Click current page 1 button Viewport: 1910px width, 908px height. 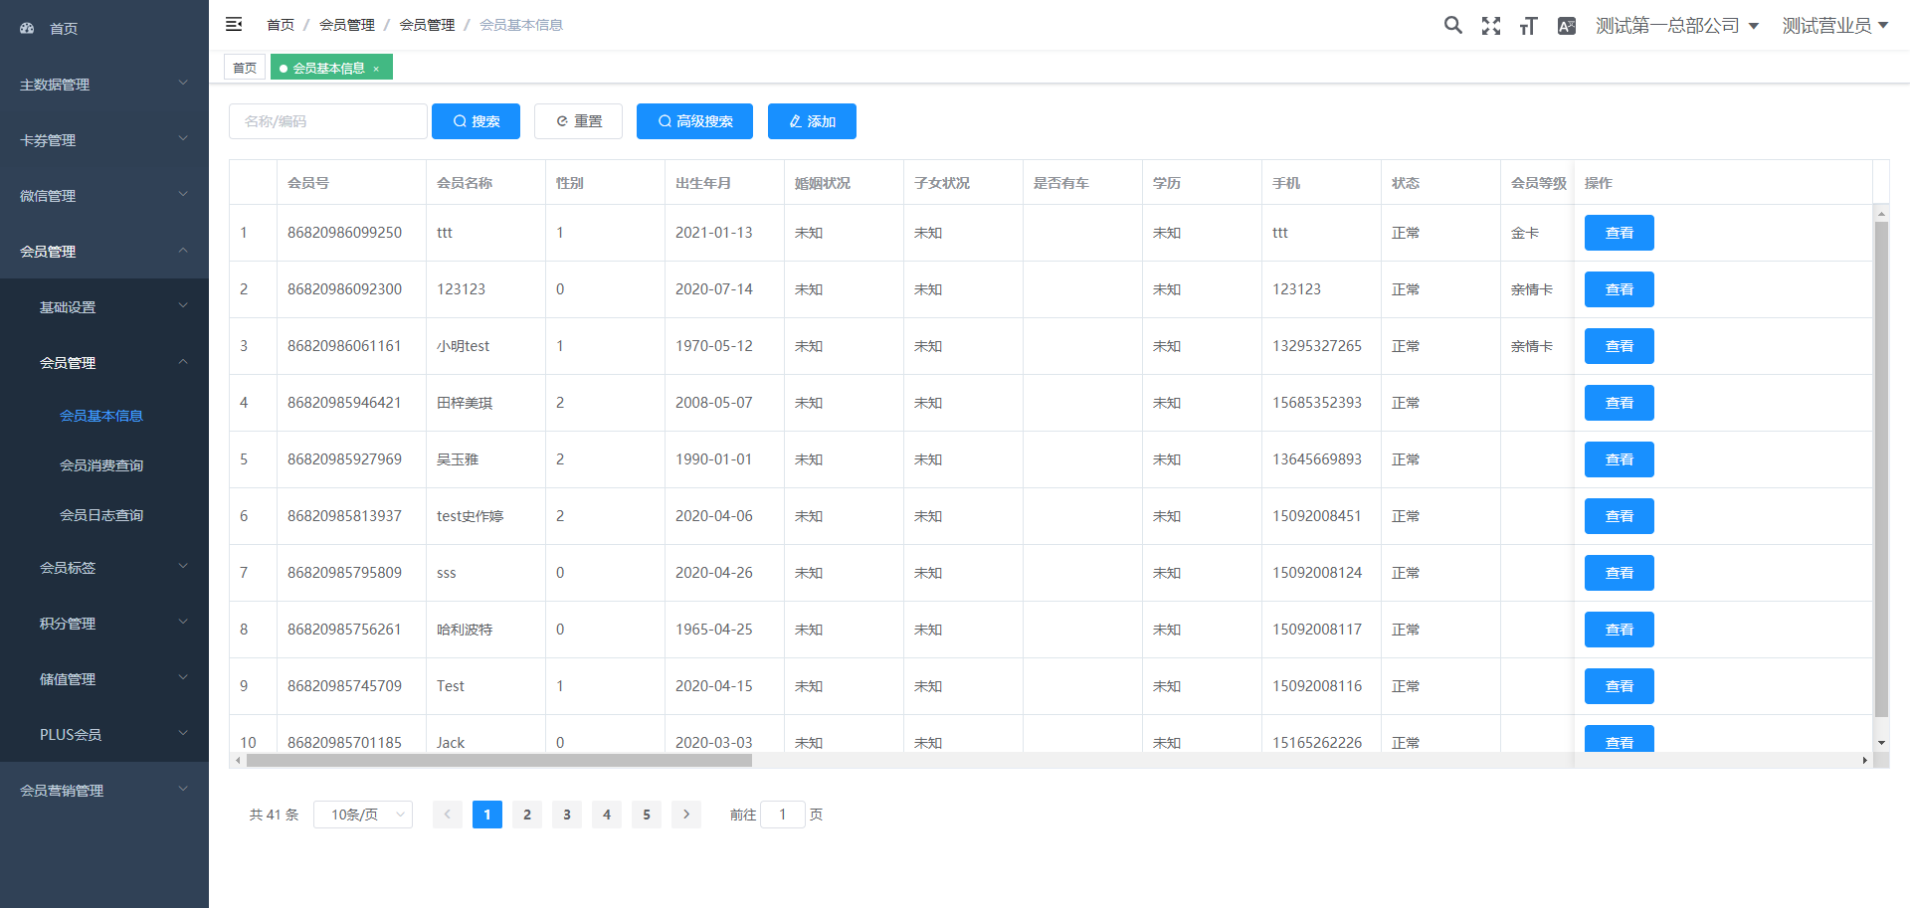tap(487, 815)
